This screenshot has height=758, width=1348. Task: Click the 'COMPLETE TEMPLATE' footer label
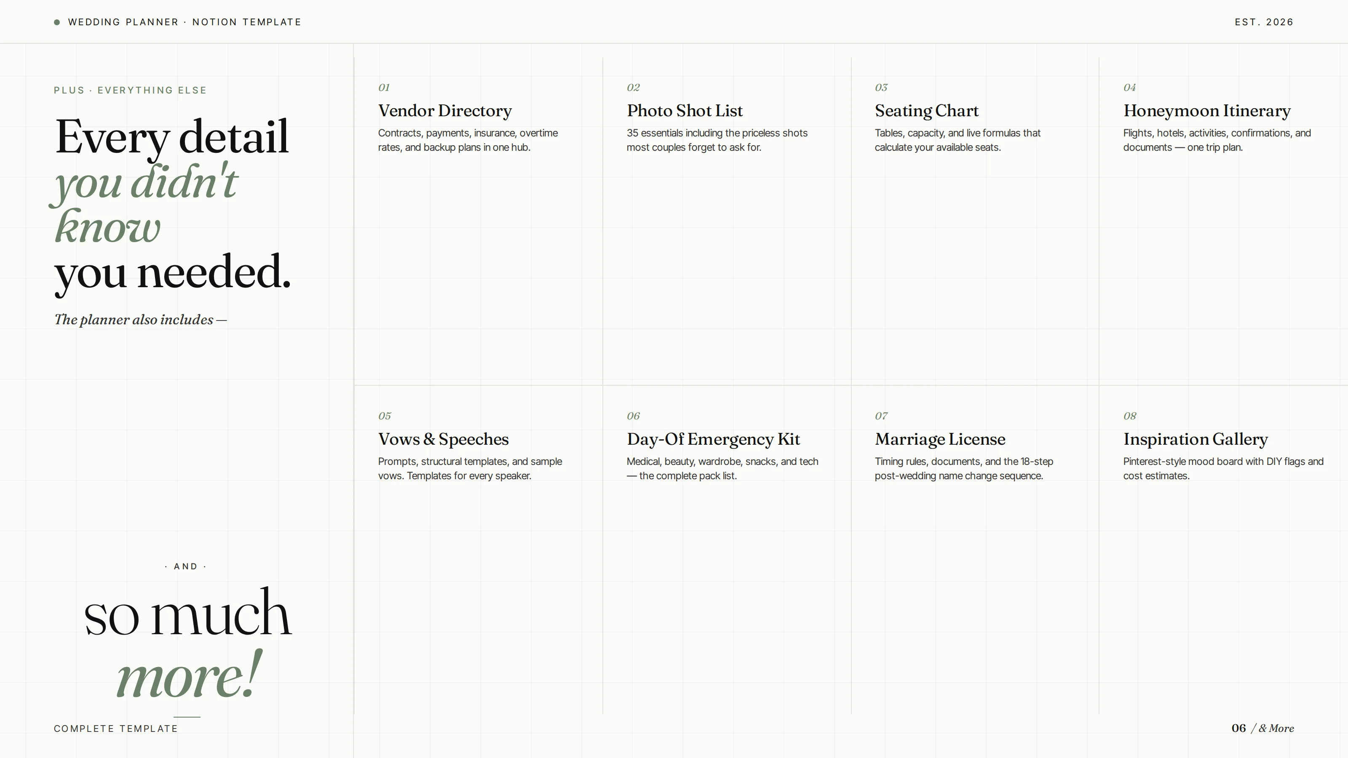[x=116, y=729]
